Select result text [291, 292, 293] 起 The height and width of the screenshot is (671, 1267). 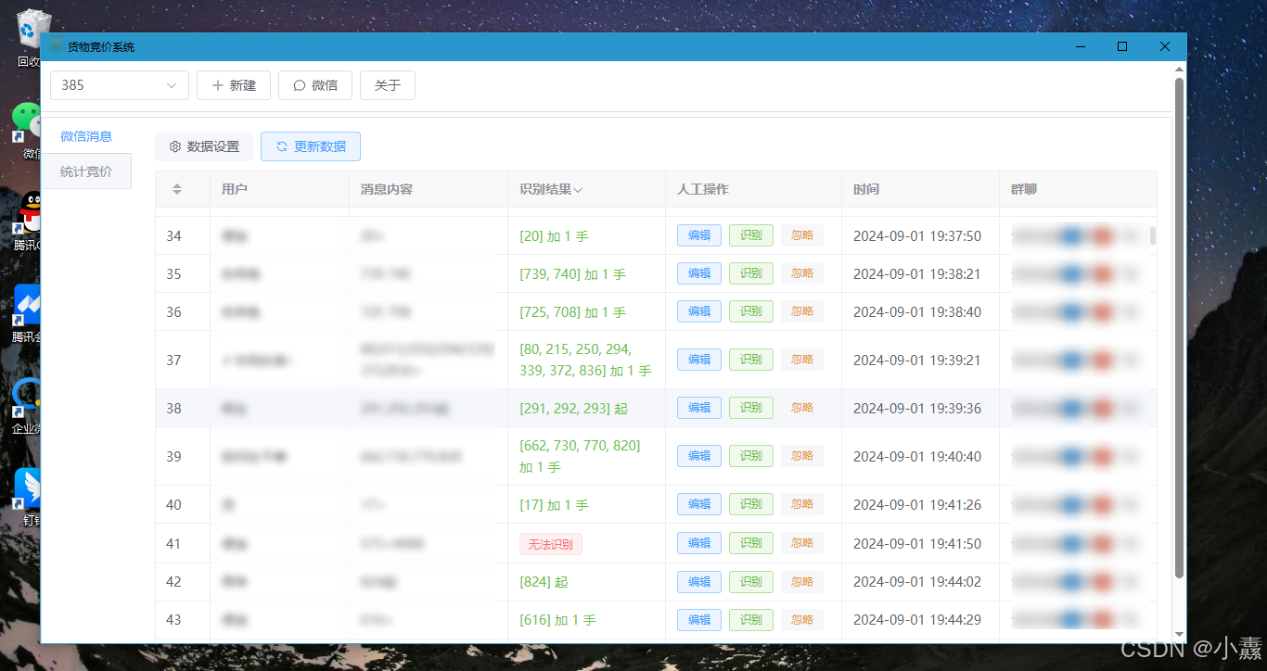pyautogui.click(x=574, y=409)
